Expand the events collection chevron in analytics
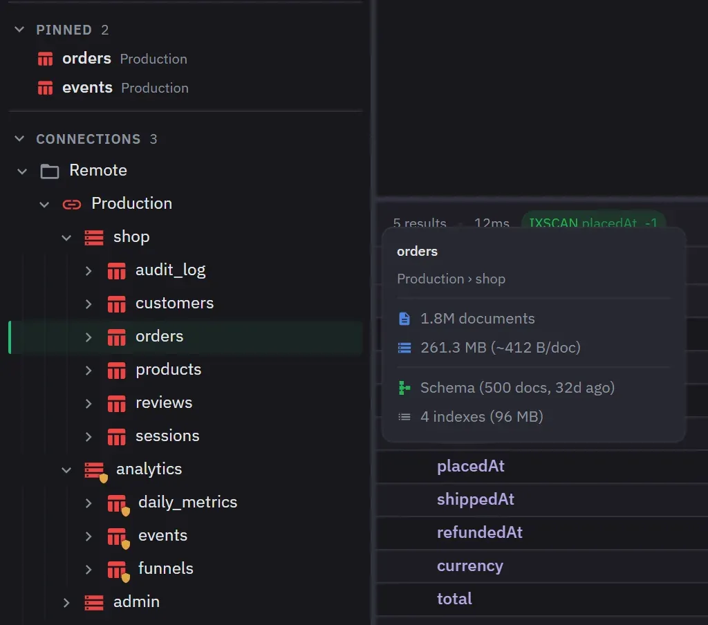Viewport: 708px width, 625px height. [x=88, y=536]
